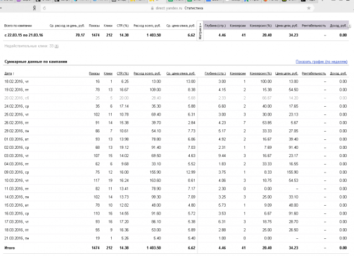Click the lock icon beside direct.yandex.ru

coord(151,9)
